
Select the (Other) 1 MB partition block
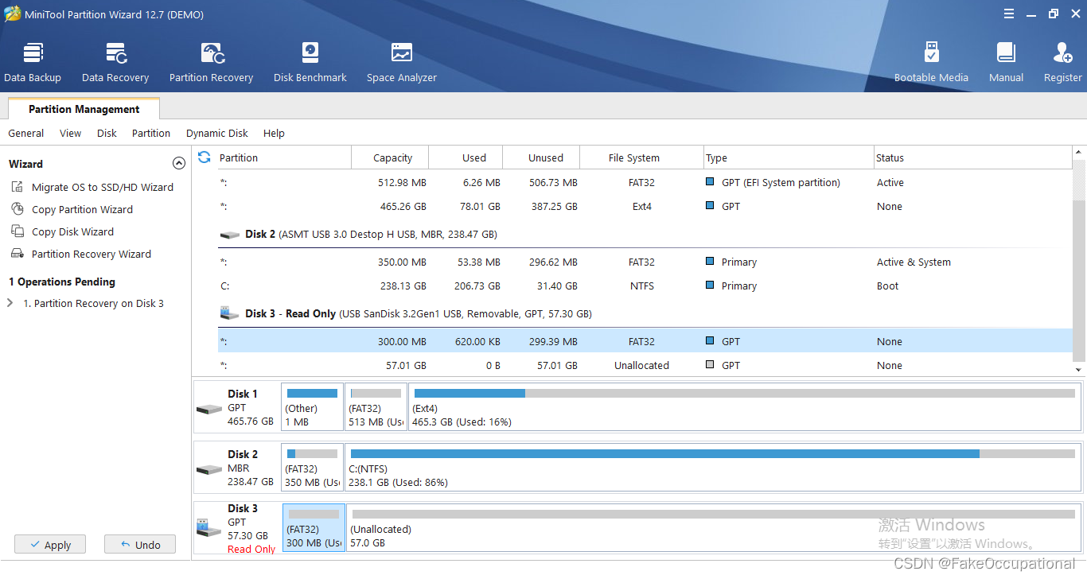click(x=312, y=407)
